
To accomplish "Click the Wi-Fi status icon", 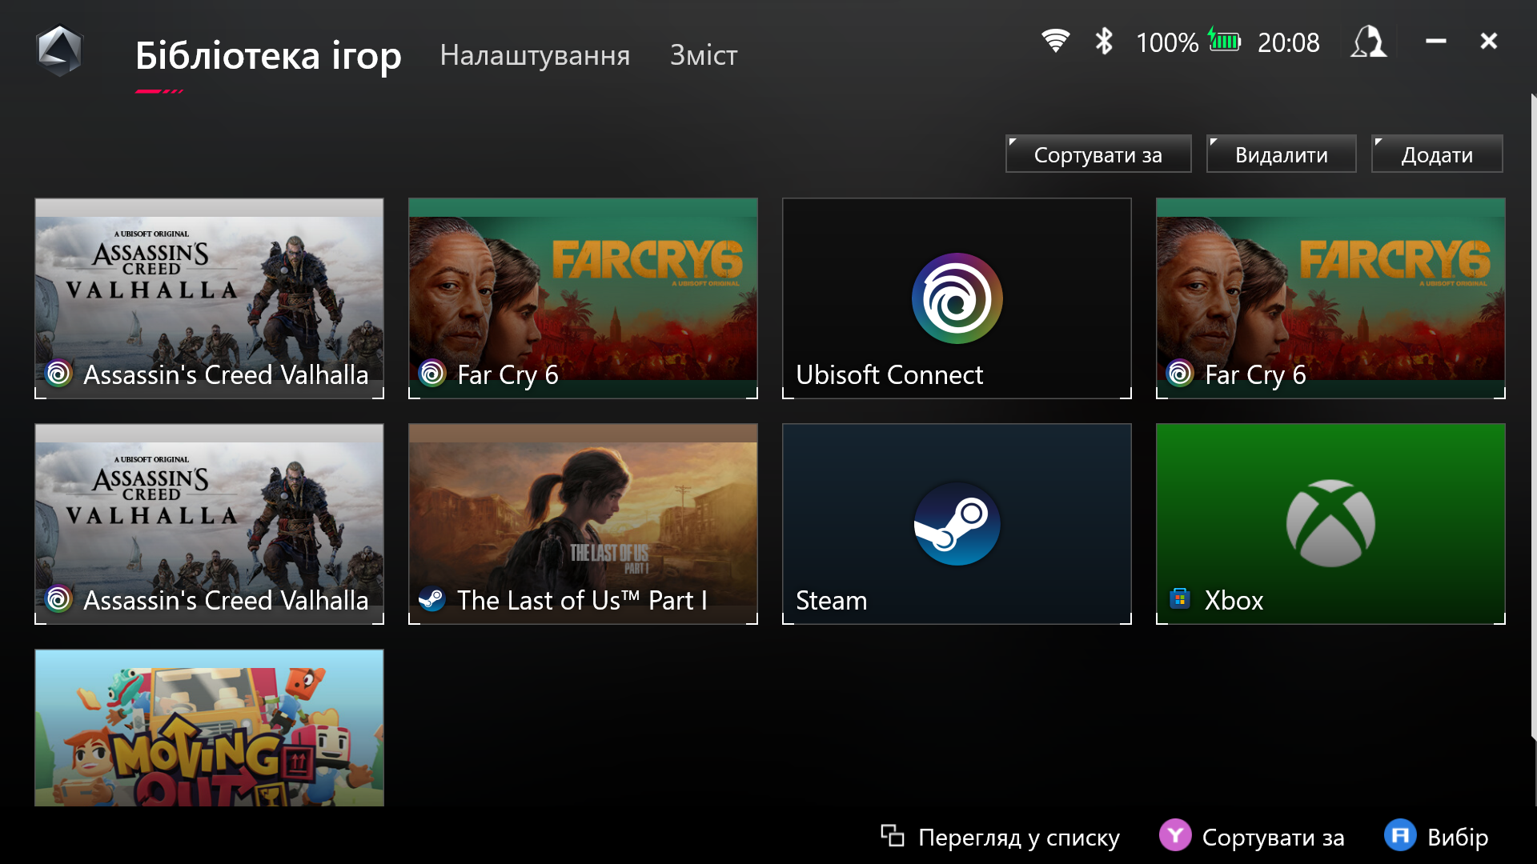I will [1055, 41].
